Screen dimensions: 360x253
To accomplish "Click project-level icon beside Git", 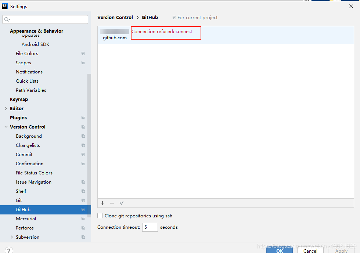I will click(x=83, y=200).
